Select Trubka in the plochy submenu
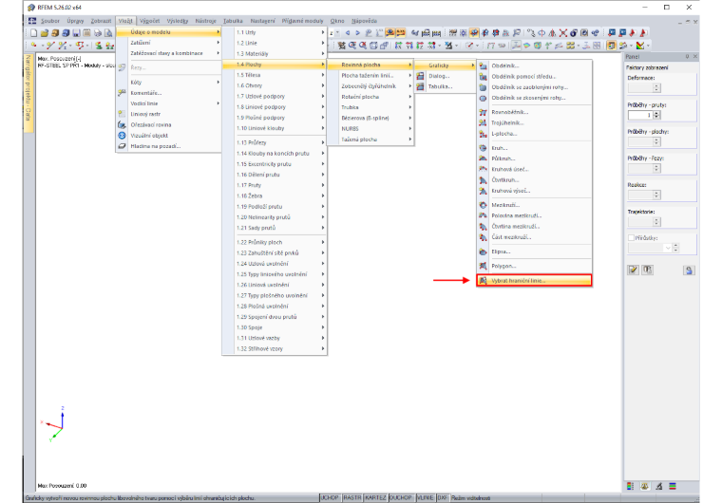Viewport: 722px width, 503px height. click(370, 107)
